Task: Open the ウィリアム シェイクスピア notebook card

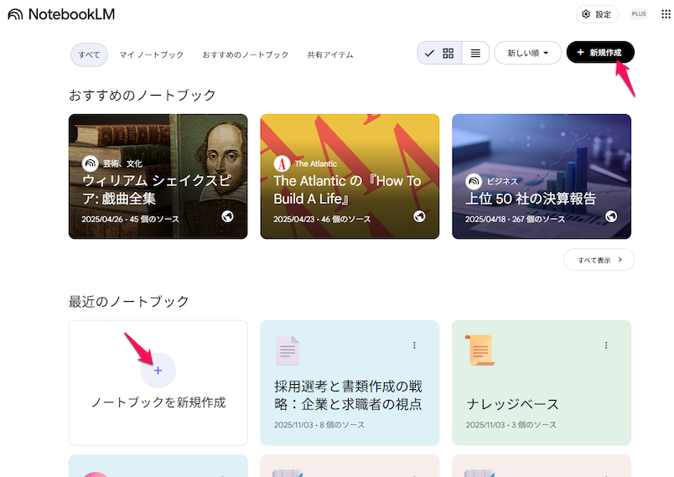Action: pyautogui.click(x=158, y=176)
